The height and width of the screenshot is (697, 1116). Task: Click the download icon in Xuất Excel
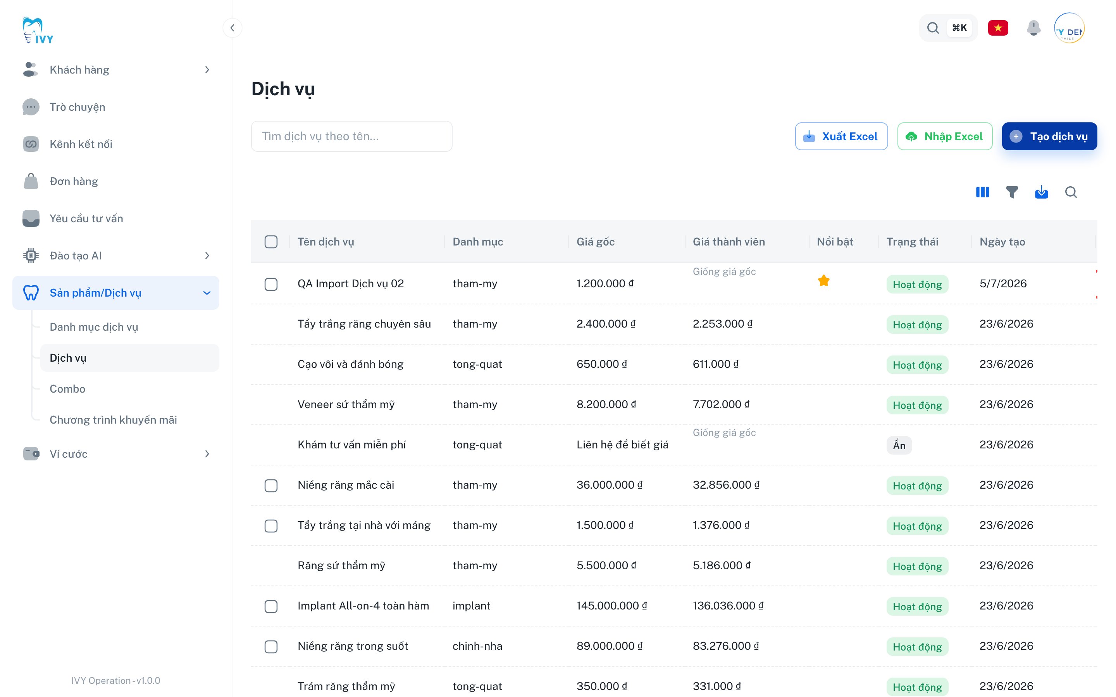point(809,136)
